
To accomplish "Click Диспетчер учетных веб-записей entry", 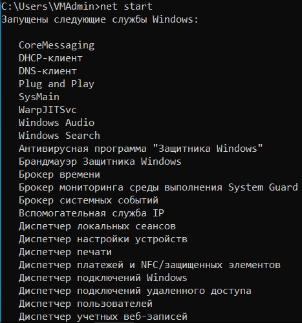I will click(103, 317).
